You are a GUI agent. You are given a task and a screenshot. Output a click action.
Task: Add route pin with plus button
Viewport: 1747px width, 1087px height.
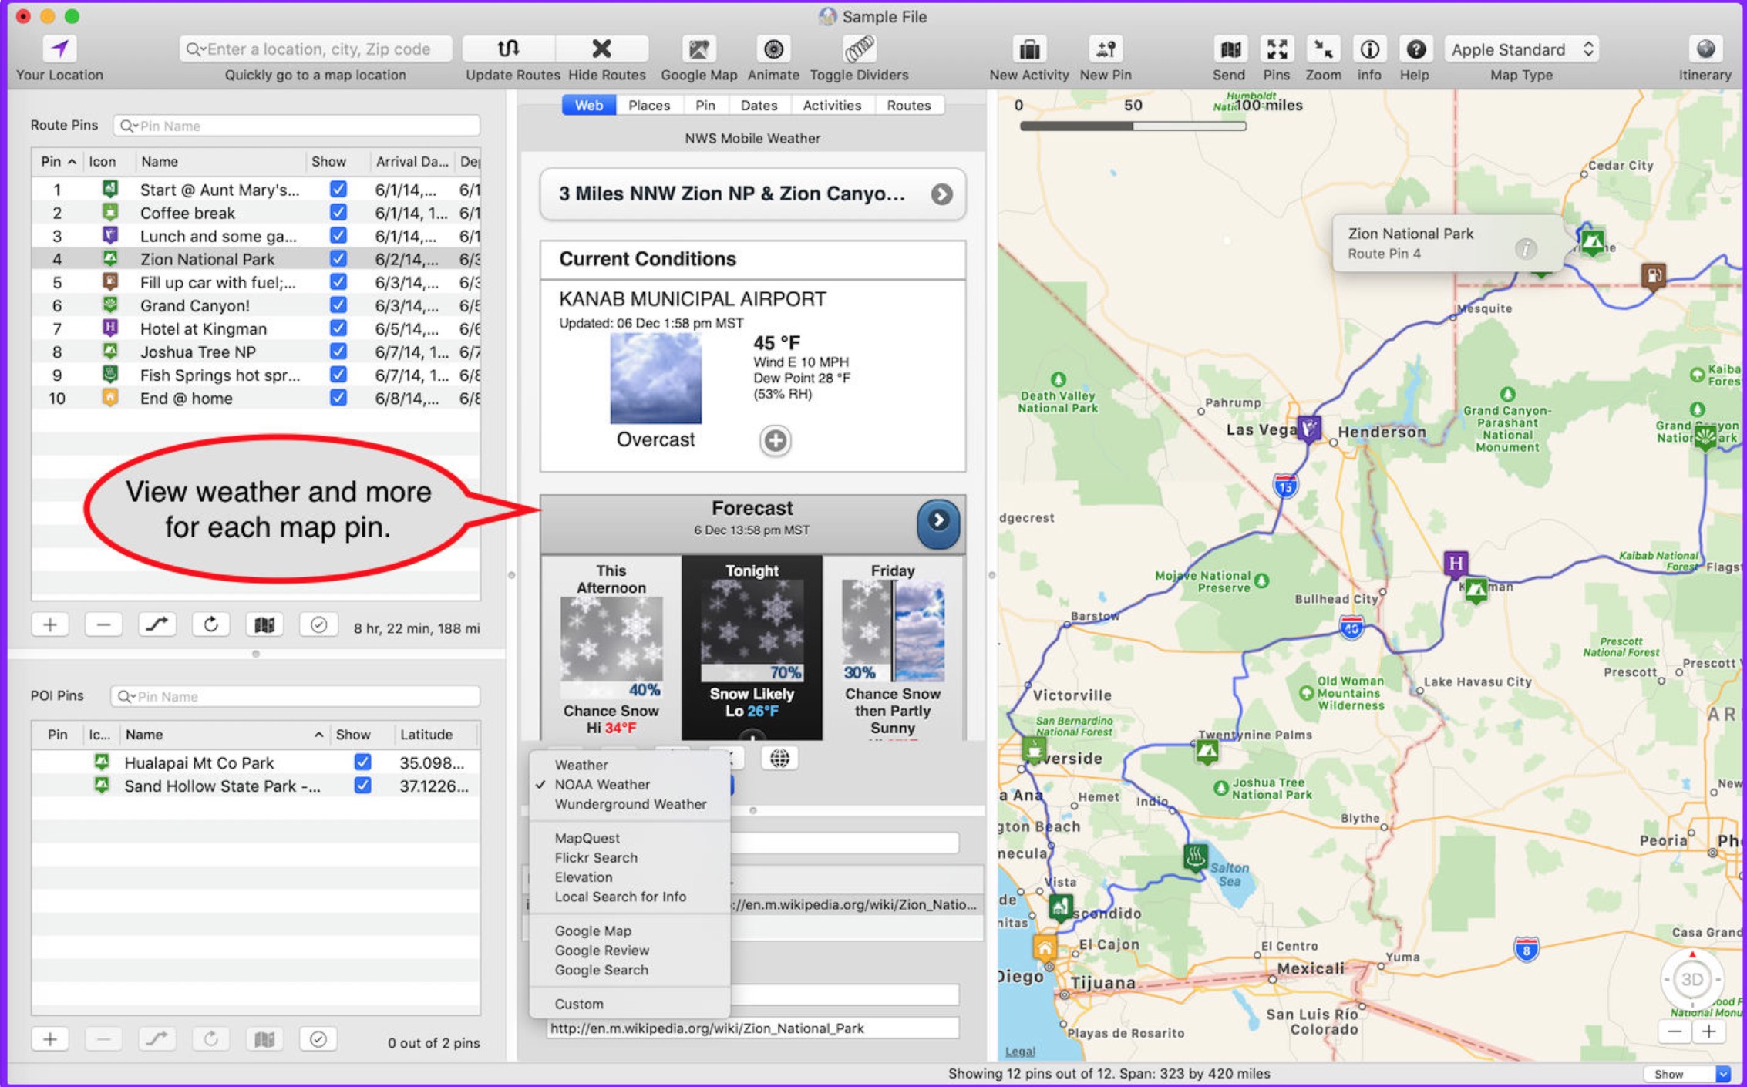pyautogui.click(x=50, y=624)
